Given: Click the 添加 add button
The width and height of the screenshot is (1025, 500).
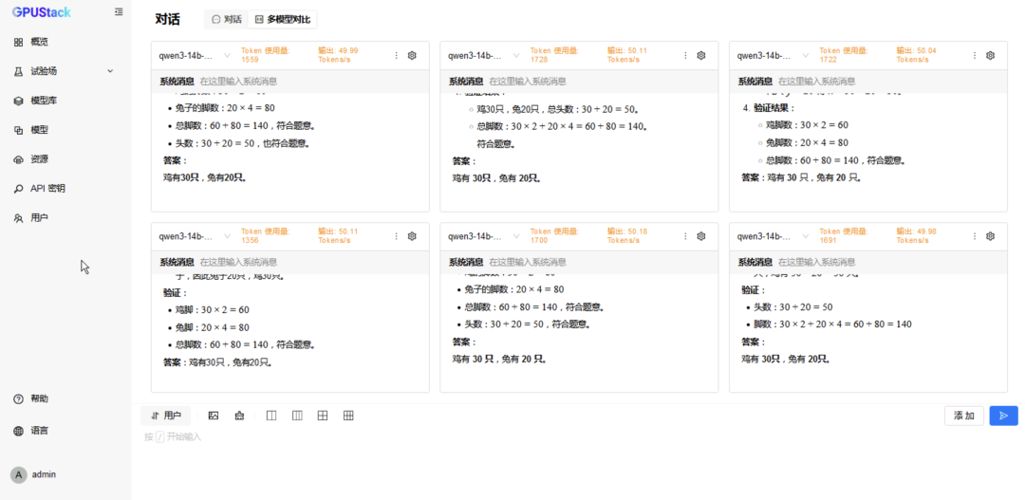Looking at the screenshot, I should (x=964, y=416).
